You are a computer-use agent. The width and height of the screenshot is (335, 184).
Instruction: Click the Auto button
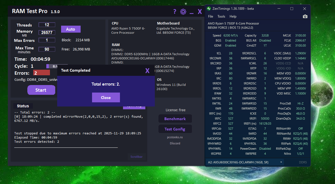(x=71, y=29)
